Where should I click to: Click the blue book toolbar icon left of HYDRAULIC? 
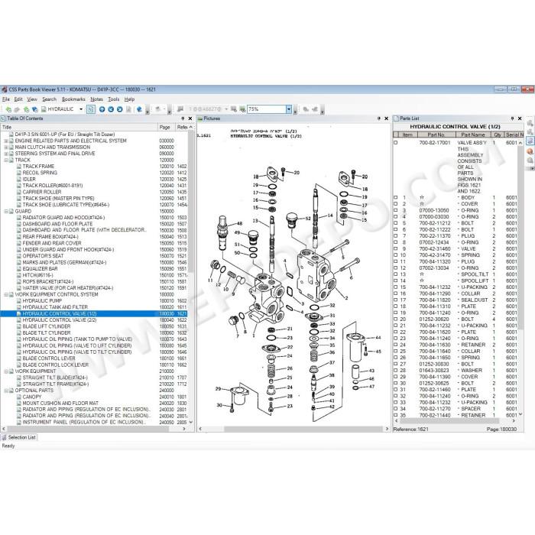34,109
